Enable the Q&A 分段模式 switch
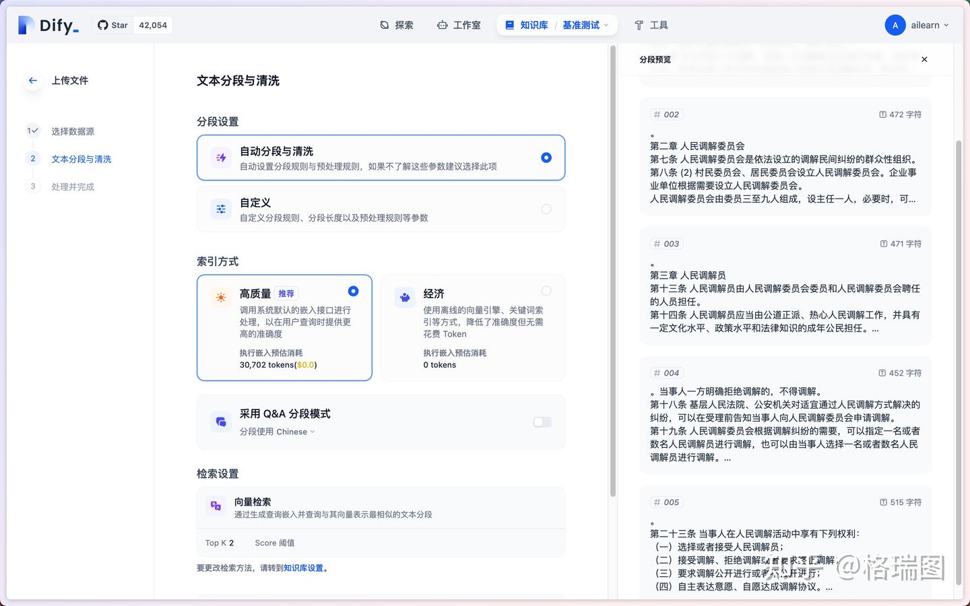Screen dimensions: 970x606 click(542, 422)
